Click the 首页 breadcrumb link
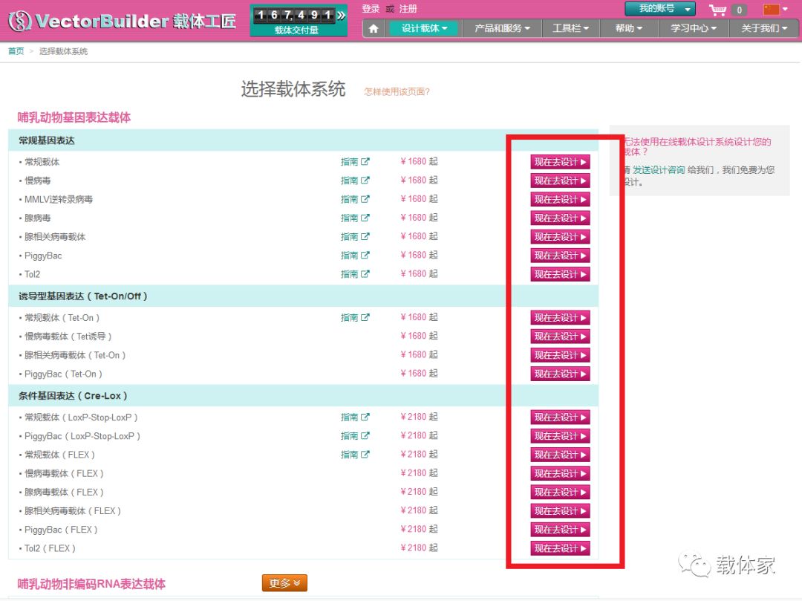This screenshot has width=802, height=601. (16, 51)
